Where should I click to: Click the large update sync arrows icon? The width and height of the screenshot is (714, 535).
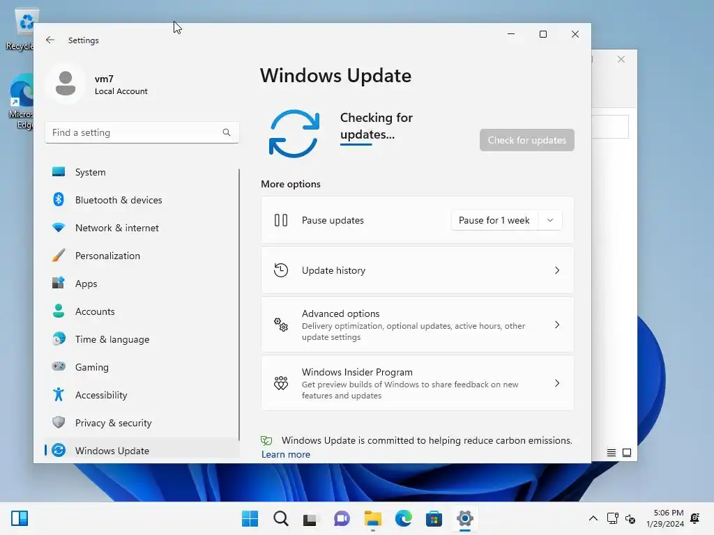(x=294, y=133)
